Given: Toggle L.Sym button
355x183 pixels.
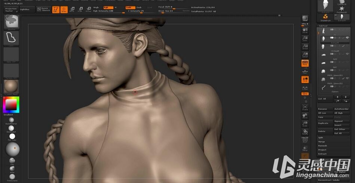Looking at the screenshot, I should [305, 88].
